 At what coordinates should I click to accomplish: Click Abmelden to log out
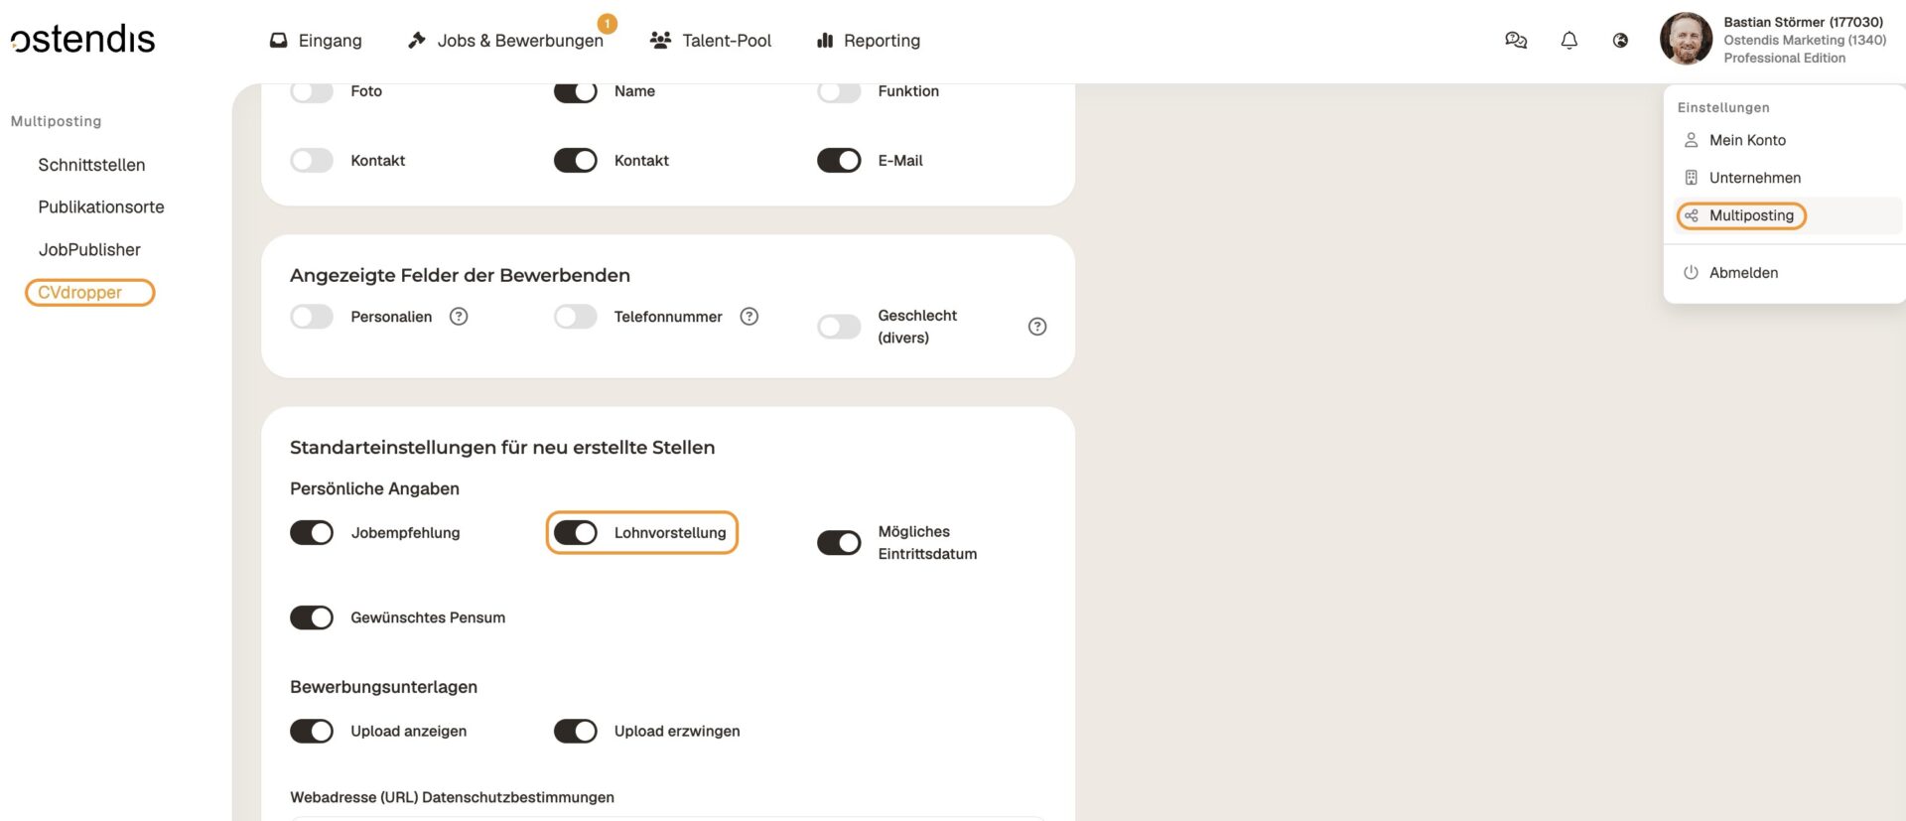pos(1742,273)
